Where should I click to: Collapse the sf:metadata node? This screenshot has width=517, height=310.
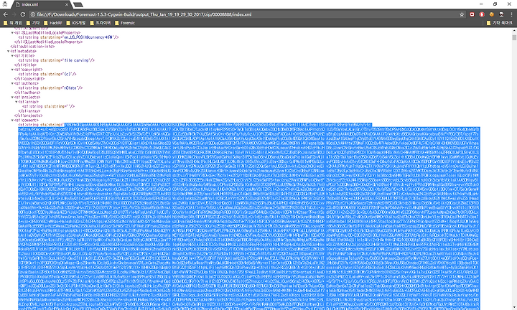[x=9, y=52]
